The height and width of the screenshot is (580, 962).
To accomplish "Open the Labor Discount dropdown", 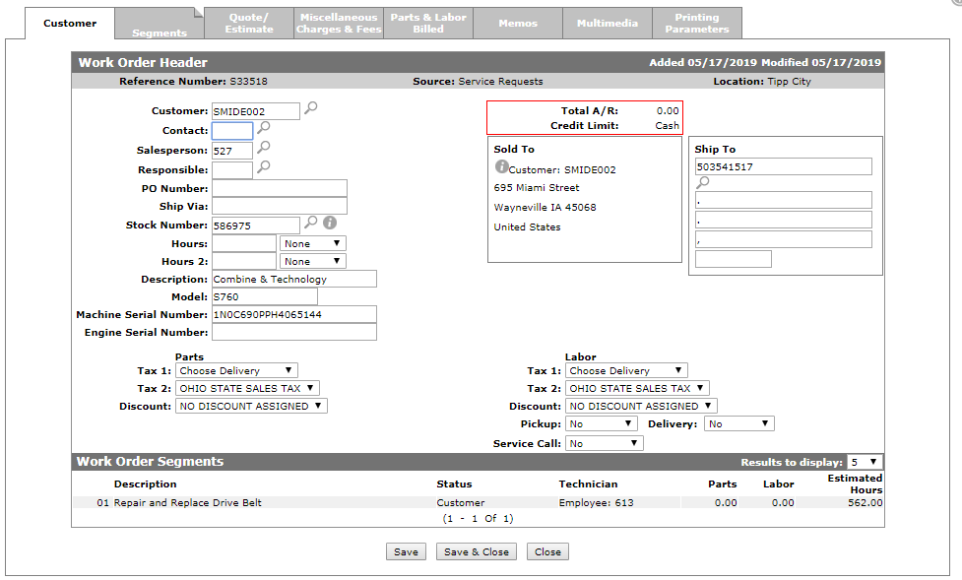I will pos(641,406).
